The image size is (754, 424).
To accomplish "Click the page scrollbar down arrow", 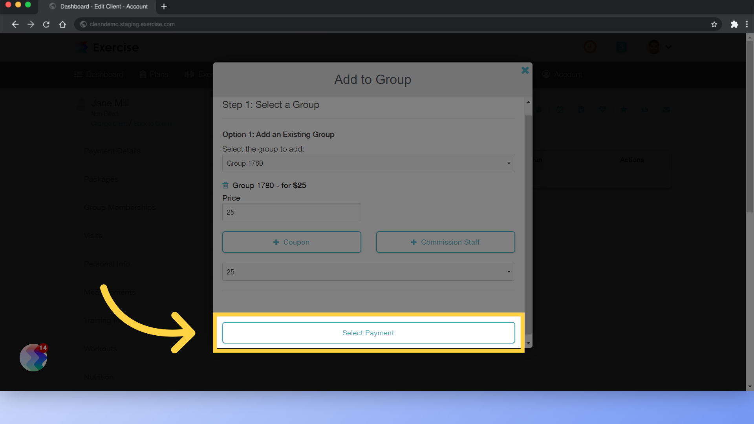I will [x=750, y=386].
